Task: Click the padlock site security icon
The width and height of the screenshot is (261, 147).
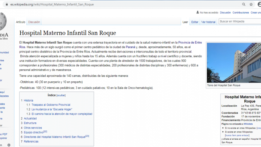Action: pos(7,4)
